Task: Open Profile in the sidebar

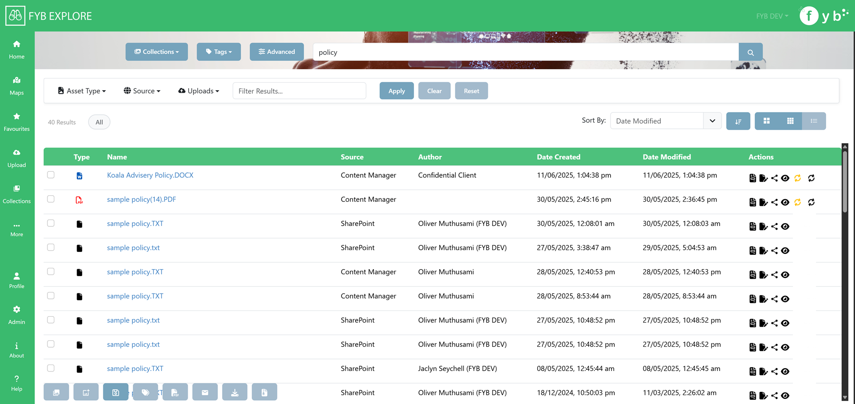Action: click(x=17, y=280)
